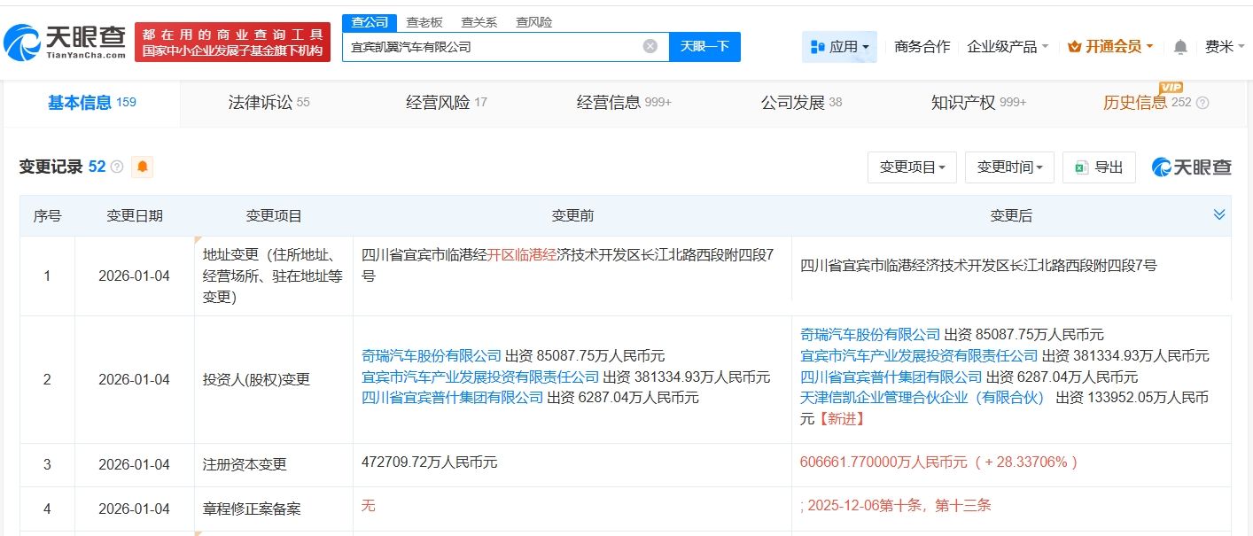Open 奇瑞汽车股份有限公司 link in 变更前 column
Viewport: 1253px width, 536px height.
(432, 356)
